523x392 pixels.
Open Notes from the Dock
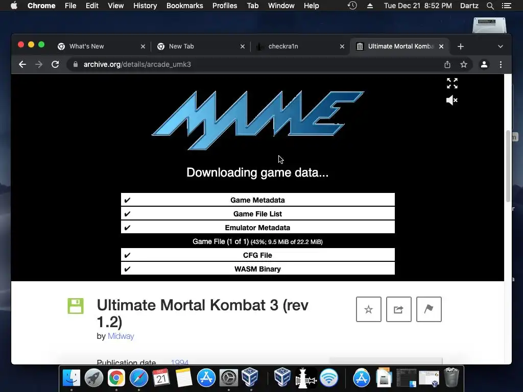pyautogui.click(x=184, y=378)
